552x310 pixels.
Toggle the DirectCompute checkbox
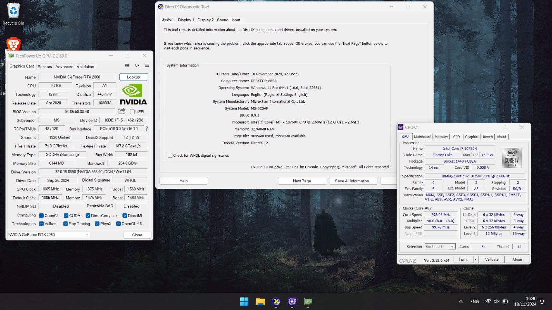(x=88, y=216)
